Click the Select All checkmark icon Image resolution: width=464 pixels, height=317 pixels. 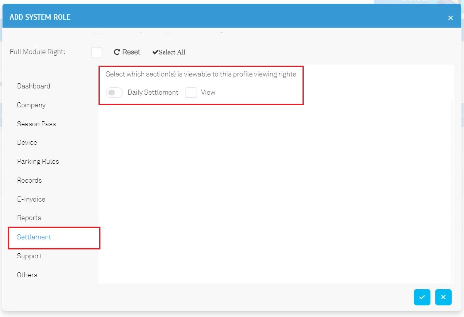pos(155,52)
